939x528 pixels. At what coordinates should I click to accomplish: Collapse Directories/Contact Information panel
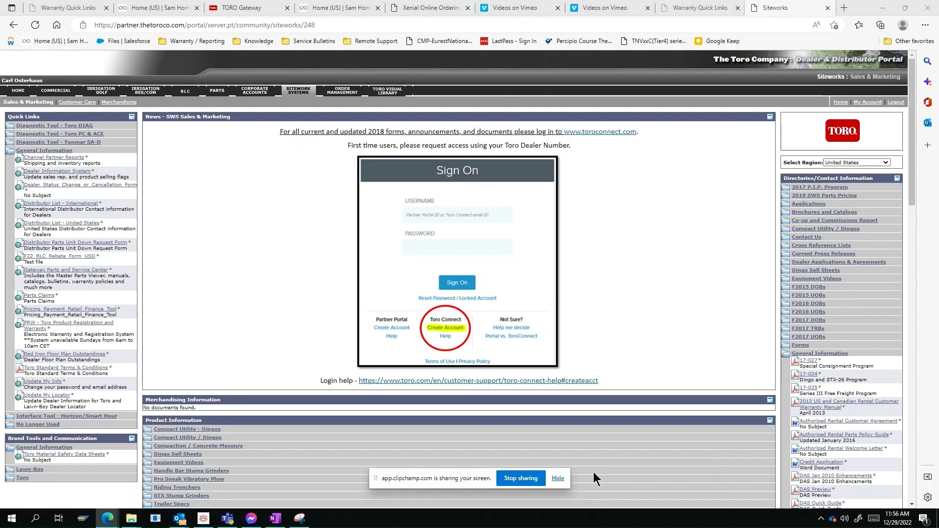[897, 178]
